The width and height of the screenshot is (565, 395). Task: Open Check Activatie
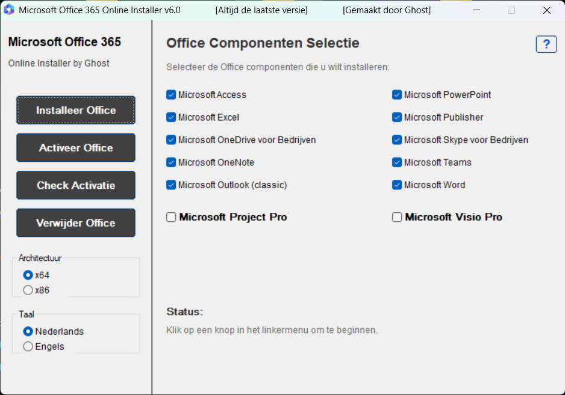(76, 185)
